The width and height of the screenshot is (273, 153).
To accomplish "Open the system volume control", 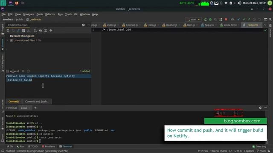I will pyautogui.click(x=239, y=3).
